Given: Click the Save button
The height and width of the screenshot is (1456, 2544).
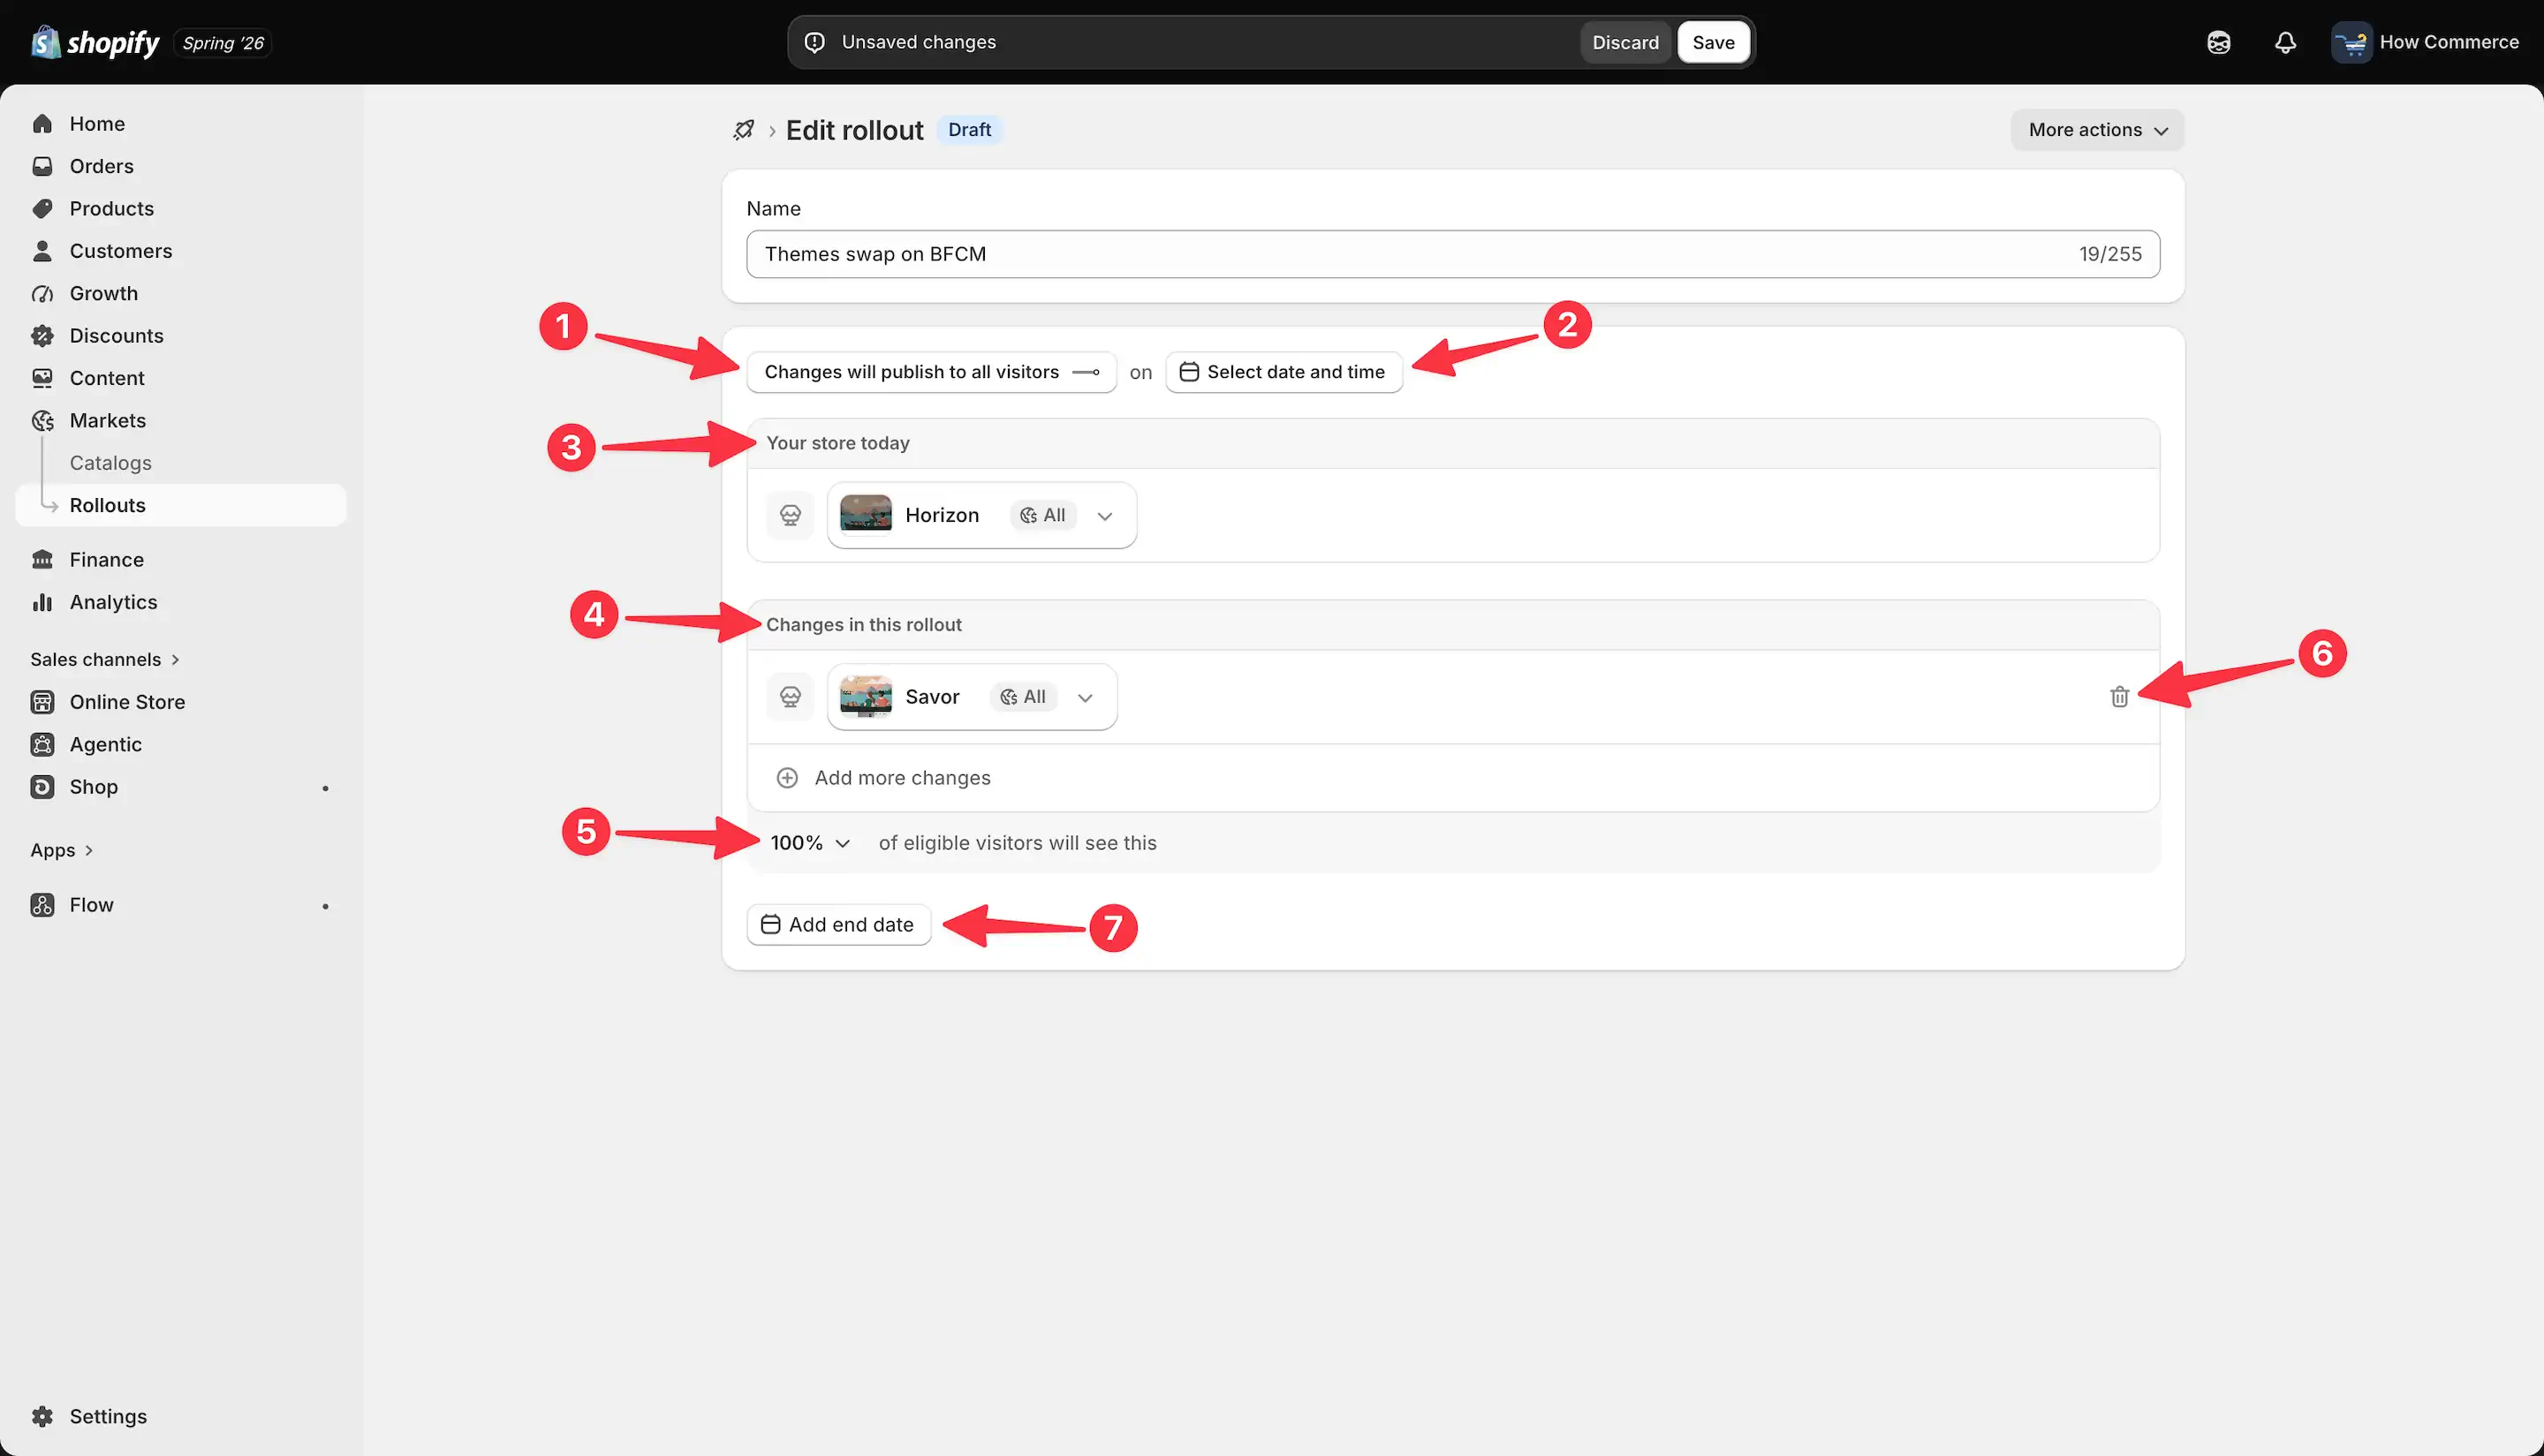Looking at the screenshot, I should point(1713,42).
